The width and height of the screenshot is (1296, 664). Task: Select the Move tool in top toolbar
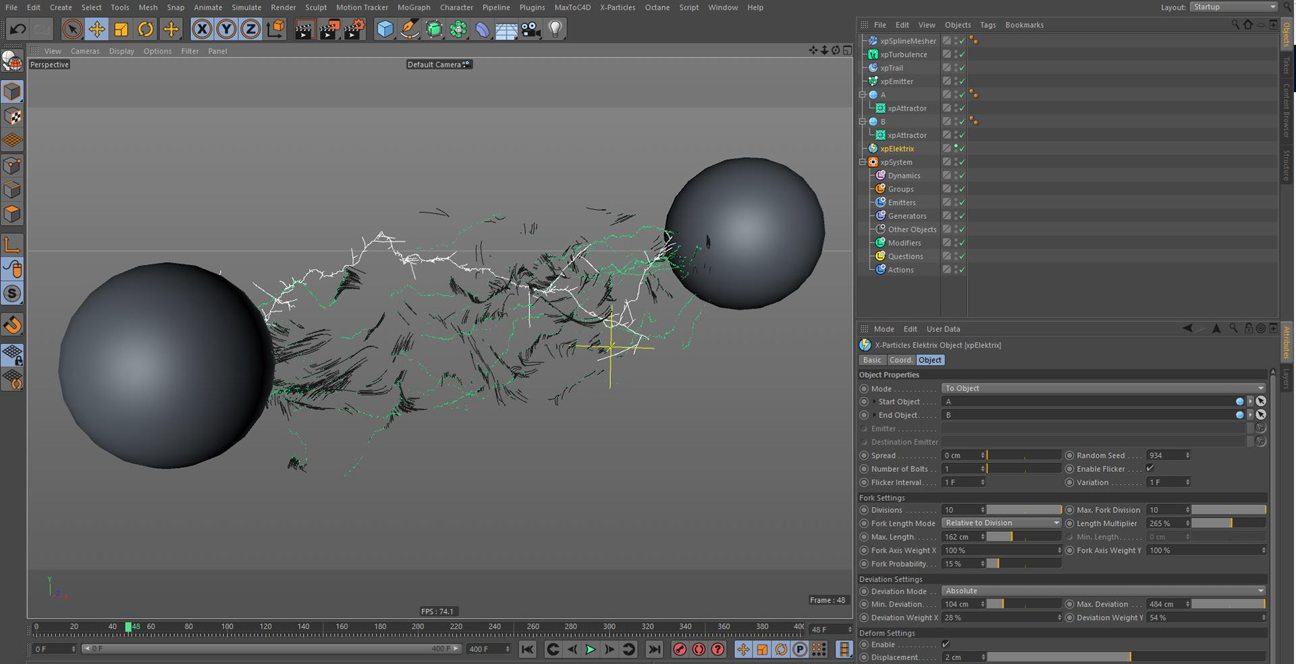(x=97, y=29)
